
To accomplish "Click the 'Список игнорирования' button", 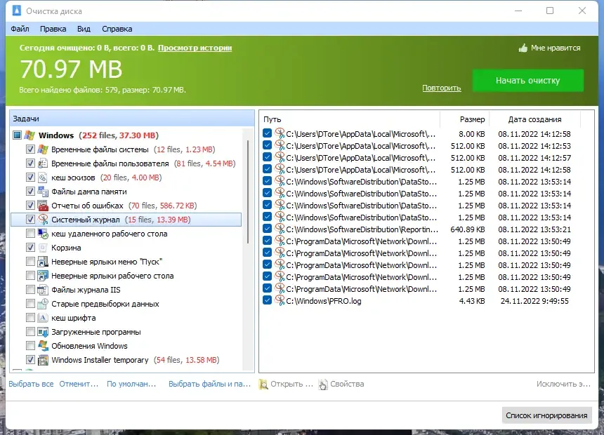I will point(546,415).
